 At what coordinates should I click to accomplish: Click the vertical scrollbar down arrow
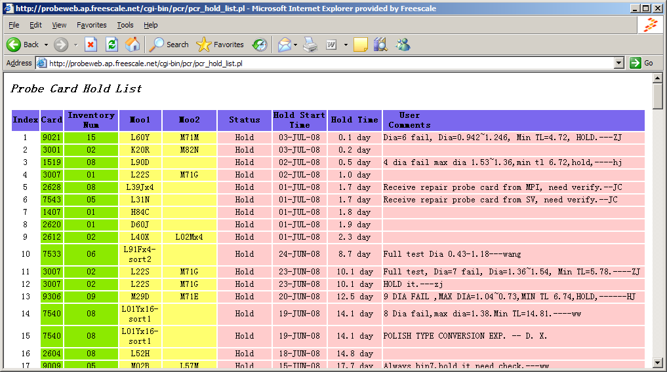[x=658, y=364]
